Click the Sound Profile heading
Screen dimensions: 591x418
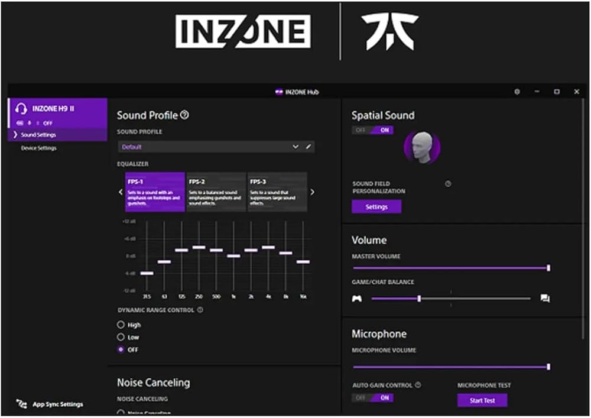tap(147, 115)
